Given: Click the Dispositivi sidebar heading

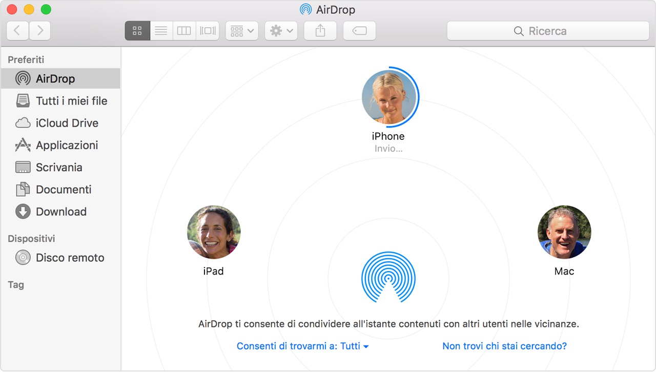Looking at the screenshot, I should (31, 238).
